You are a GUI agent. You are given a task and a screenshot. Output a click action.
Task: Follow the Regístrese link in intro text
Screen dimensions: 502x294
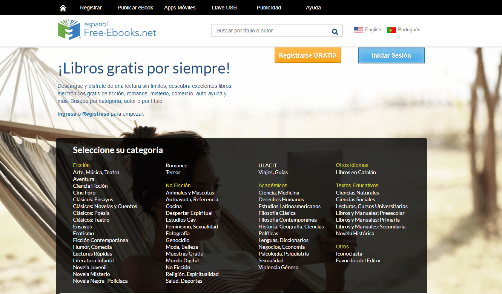point(96,114)
